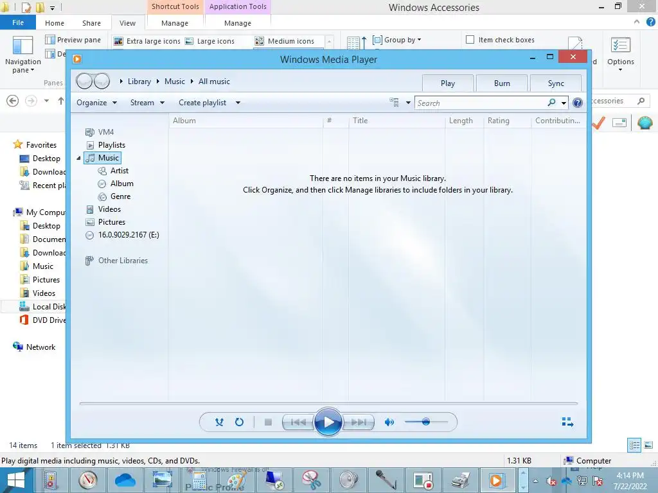Open the Home ribbon tab in Explorer

[55, 23]
